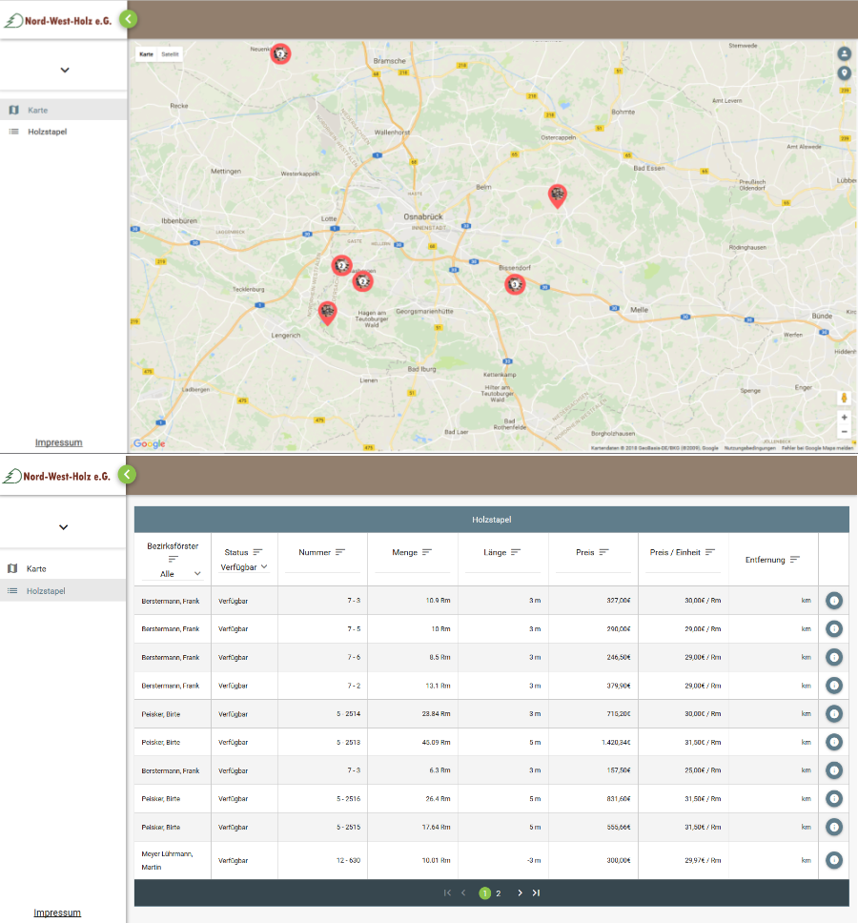This screenshot has width=858, height=923.
Task: Sort table by Preis / Einheit column
Action: 709,552
